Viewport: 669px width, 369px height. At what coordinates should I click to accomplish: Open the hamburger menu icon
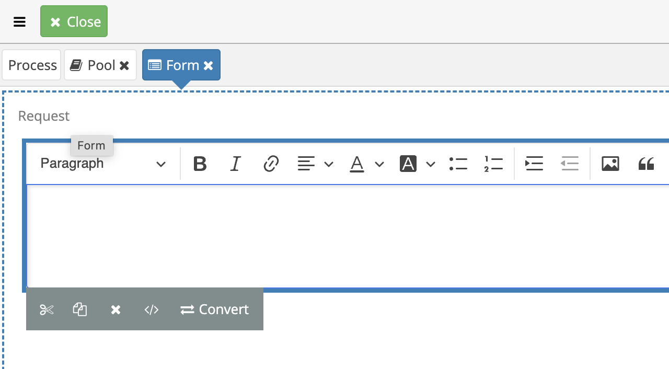tap(20, 22)
